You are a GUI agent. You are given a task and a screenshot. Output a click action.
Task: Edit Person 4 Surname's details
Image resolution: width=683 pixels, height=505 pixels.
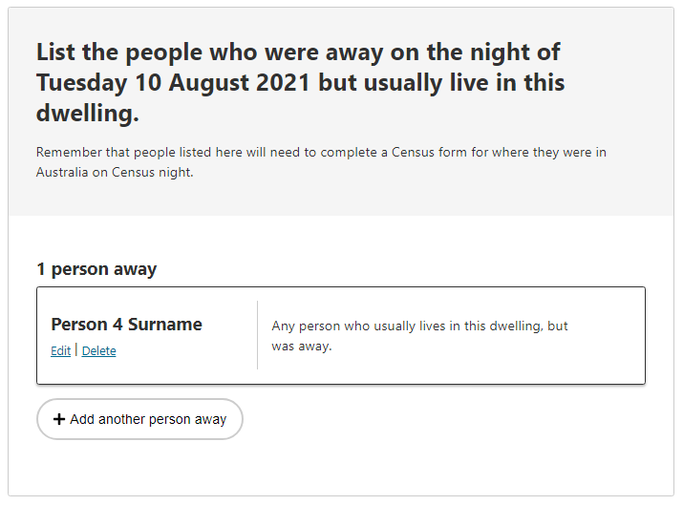(x=60, y=351)
